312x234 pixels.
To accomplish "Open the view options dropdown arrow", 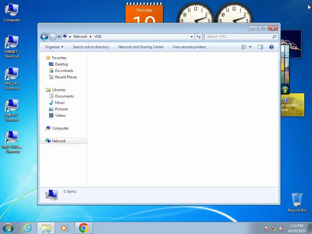I will click(x=250, y=47).
